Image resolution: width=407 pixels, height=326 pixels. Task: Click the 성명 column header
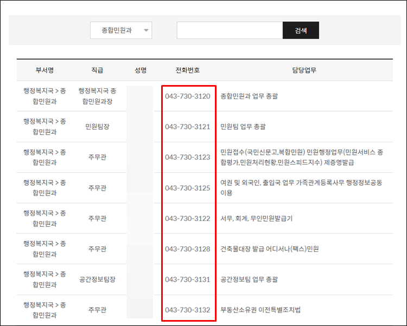pos(141,70)
